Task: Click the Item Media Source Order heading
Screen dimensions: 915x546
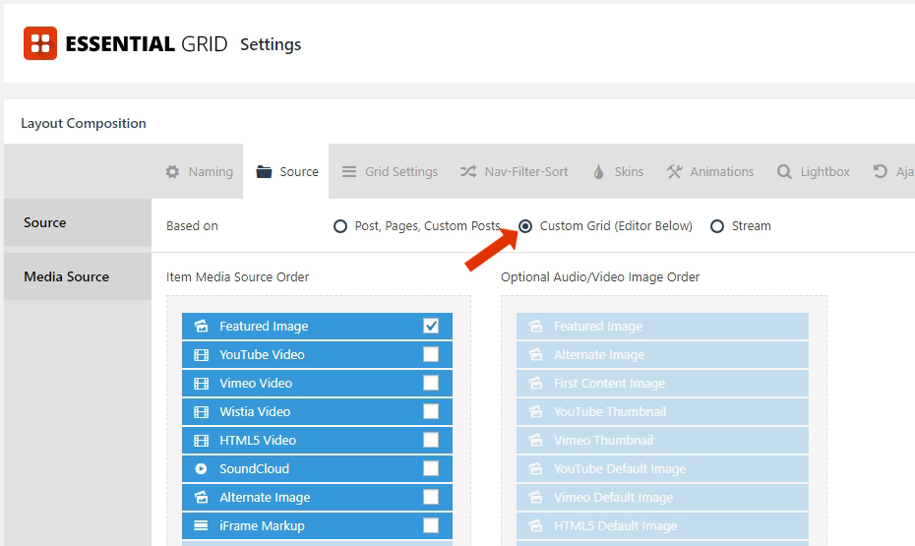Action: (x=237, y=277)
